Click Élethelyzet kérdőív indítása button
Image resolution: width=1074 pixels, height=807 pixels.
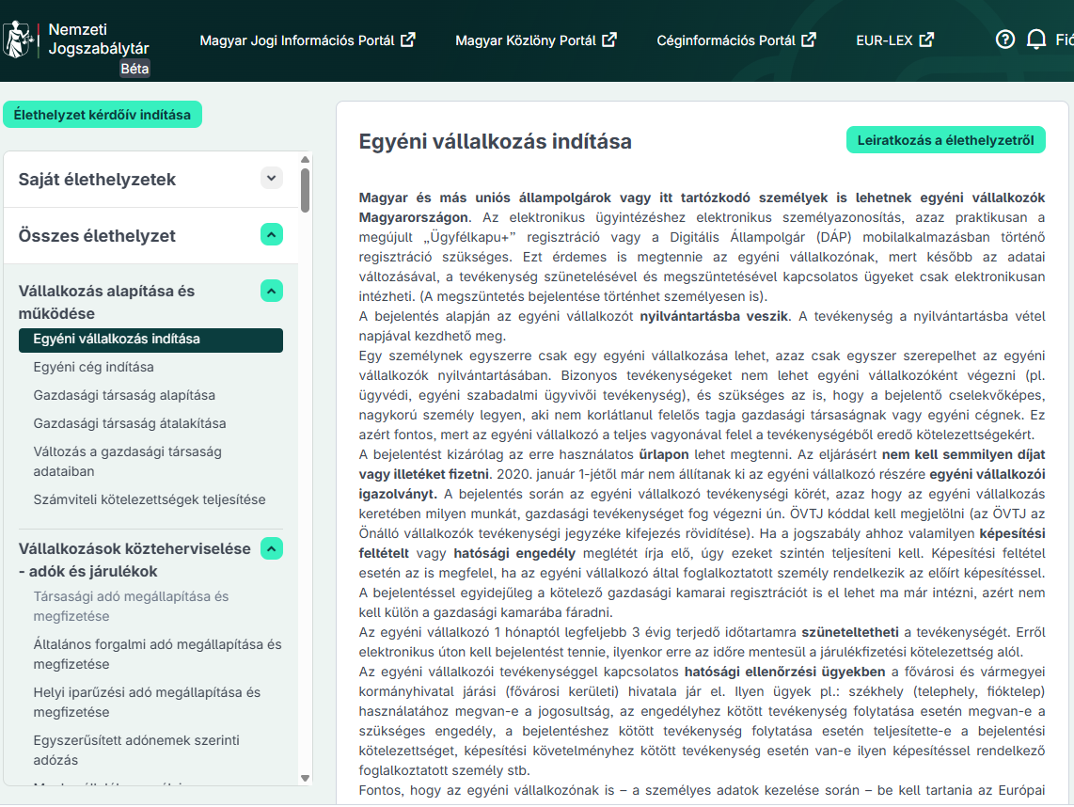103,115
